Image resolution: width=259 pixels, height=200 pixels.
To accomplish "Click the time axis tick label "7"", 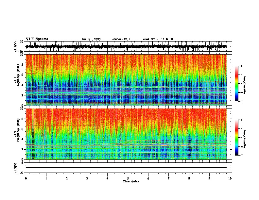I will pos(169,178).
